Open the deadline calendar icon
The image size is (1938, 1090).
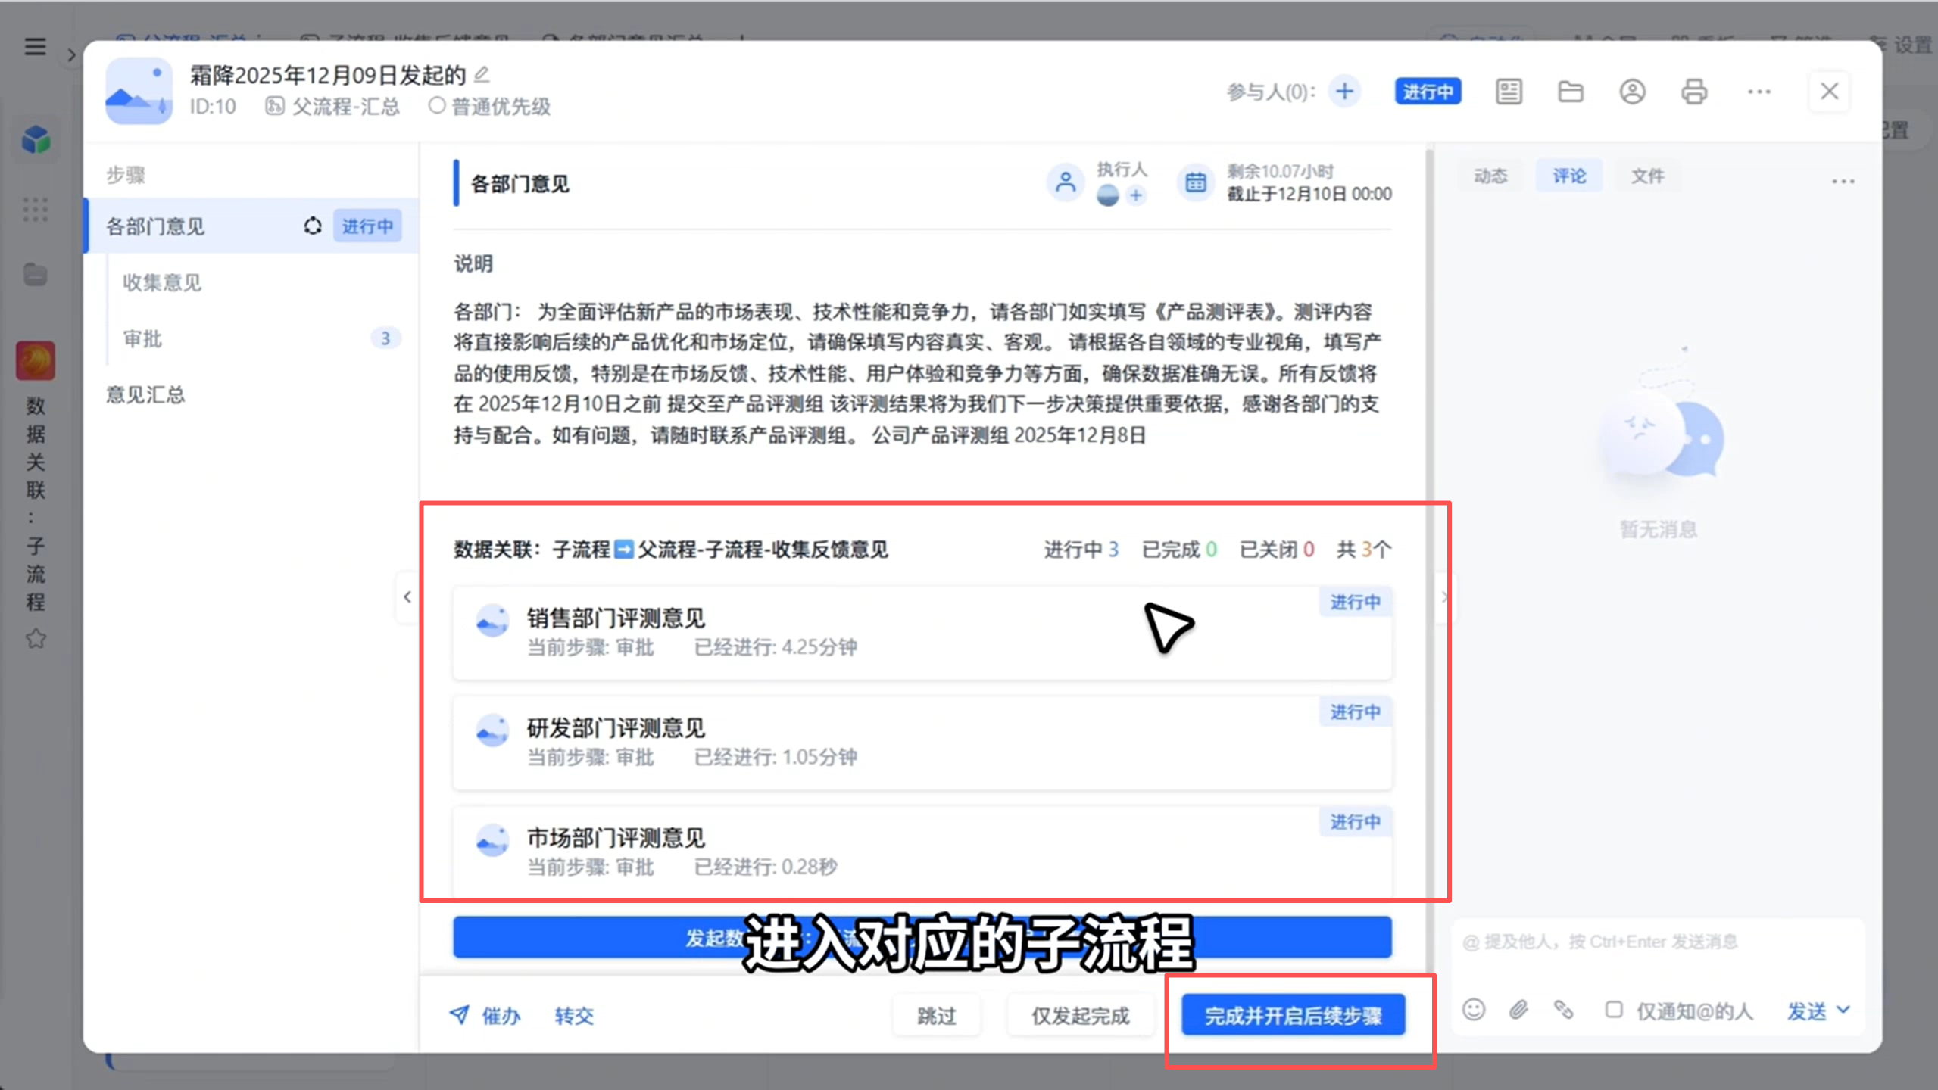click(x=1196, y=182)
